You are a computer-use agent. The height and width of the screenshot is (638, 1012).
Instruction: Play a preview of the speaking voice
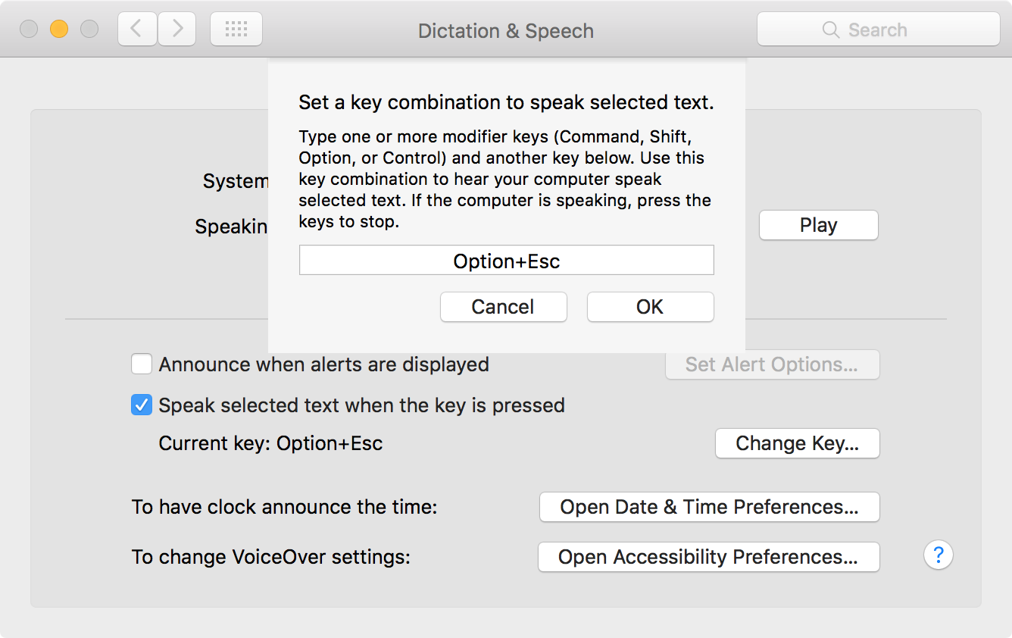pyautogui.click(x=818, y=225)
